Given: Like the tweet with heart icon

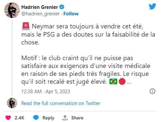Looking at the screenshot, I should tap(8, 118).
